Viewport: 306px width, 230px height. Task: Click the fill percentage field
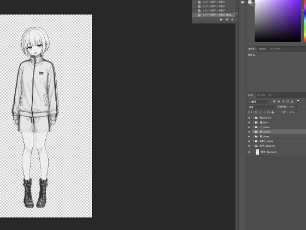point(292,112)
